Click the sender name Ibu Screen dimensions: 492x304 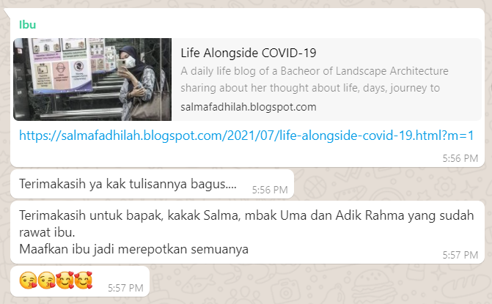coord(28,25)
